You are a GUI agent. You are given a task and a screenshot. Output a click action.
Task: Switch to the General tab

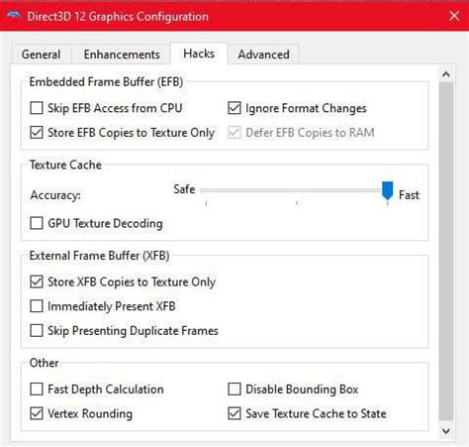(x=42, y=55)
